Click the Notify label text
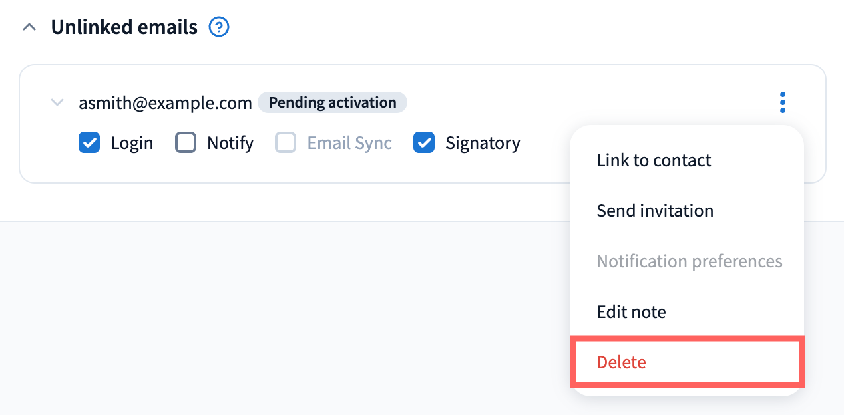Viewport: 844px width, 415px height. click(x=230, y=143)
